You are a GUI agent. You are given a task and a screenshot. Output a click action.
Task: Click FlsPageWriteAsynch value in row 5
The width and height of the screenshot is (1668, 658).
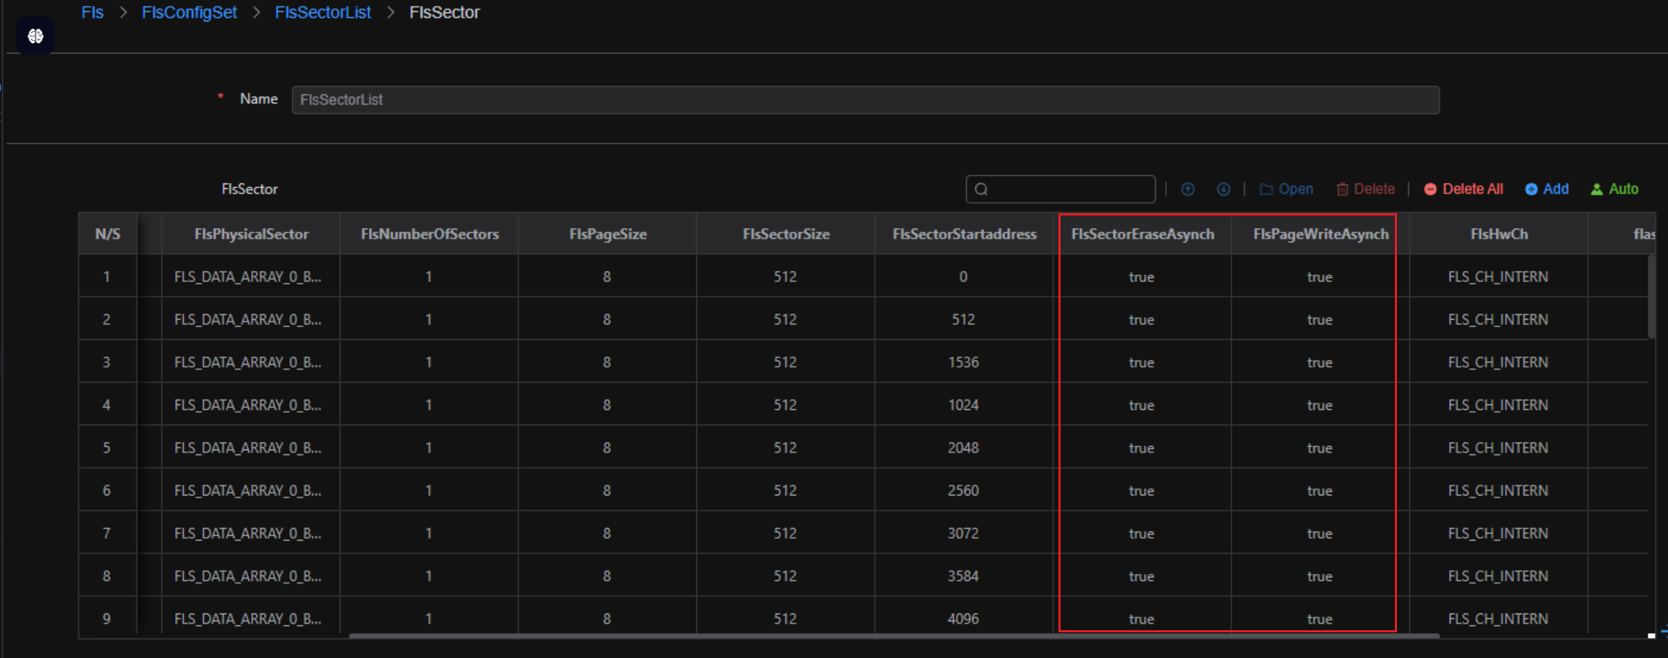point(1319,448)
